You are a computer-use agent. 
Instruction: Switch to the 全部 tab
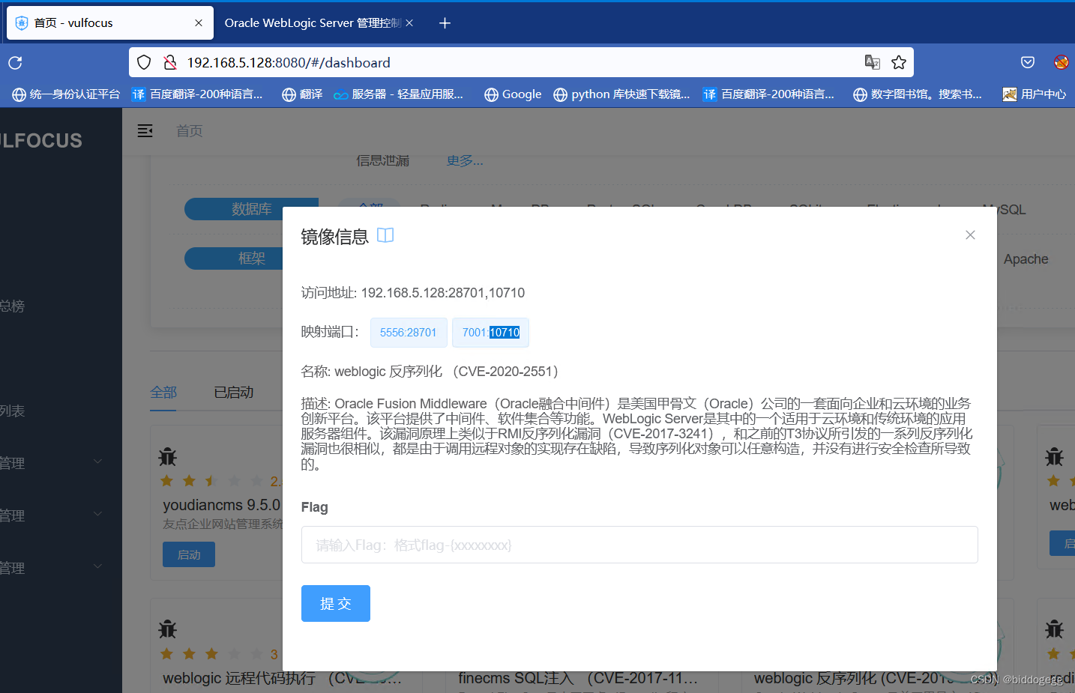click(x=163, y=392)
